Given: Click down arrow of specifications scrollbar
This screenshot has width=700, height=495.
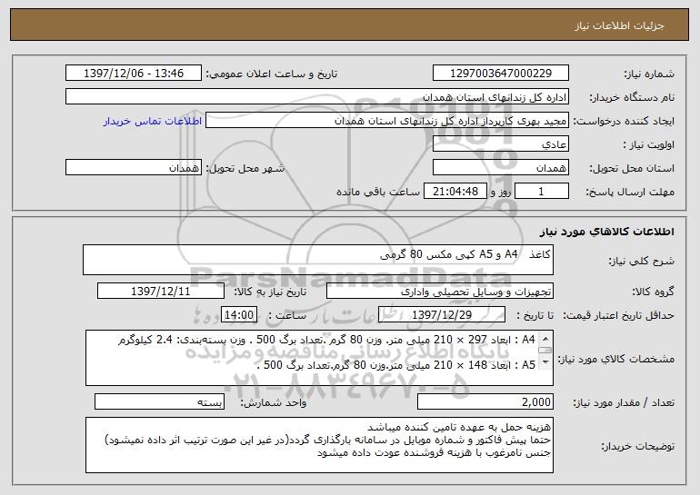Looking at the screenshot, I should point(545,363).
